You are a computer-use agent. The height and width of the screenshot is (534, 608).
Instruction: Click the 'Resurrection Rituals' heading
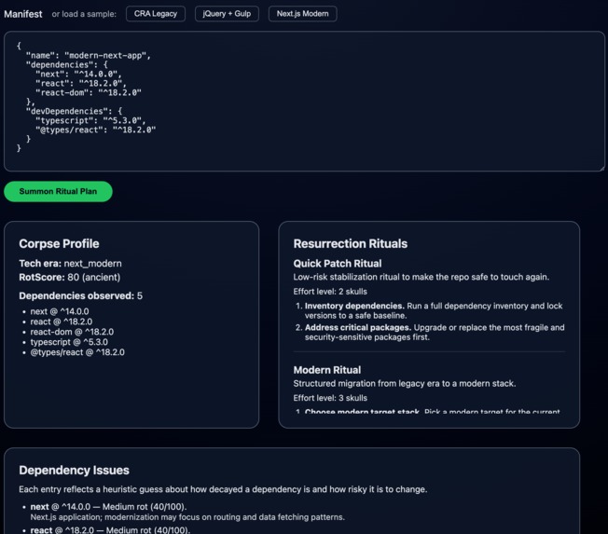point(350,244)
